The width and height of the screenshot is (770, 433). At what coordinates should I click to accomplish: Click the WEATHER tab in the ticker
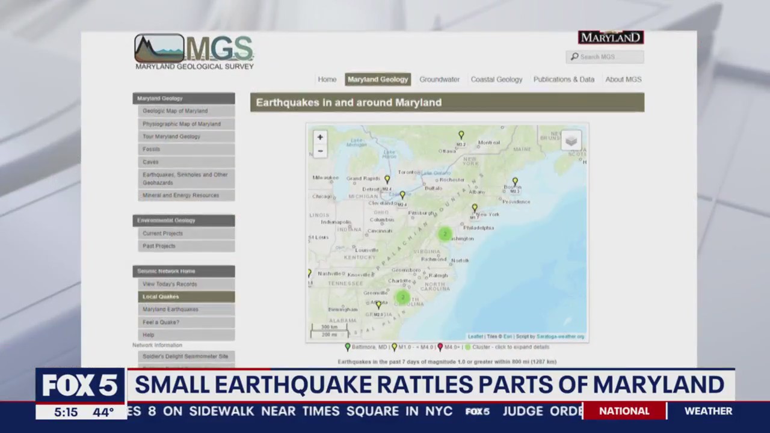point(708,411)
